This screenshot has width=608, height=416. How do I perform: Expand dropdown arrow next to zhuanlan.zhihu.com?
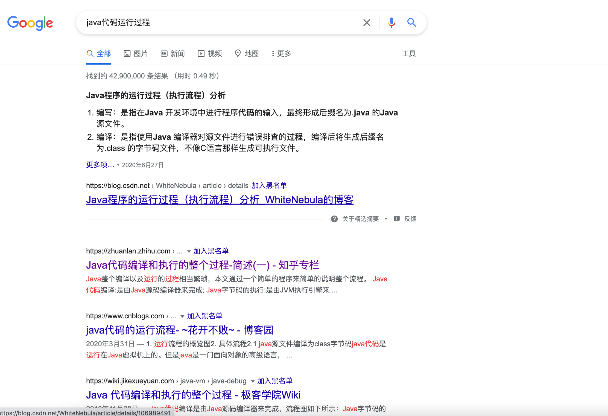189,251
